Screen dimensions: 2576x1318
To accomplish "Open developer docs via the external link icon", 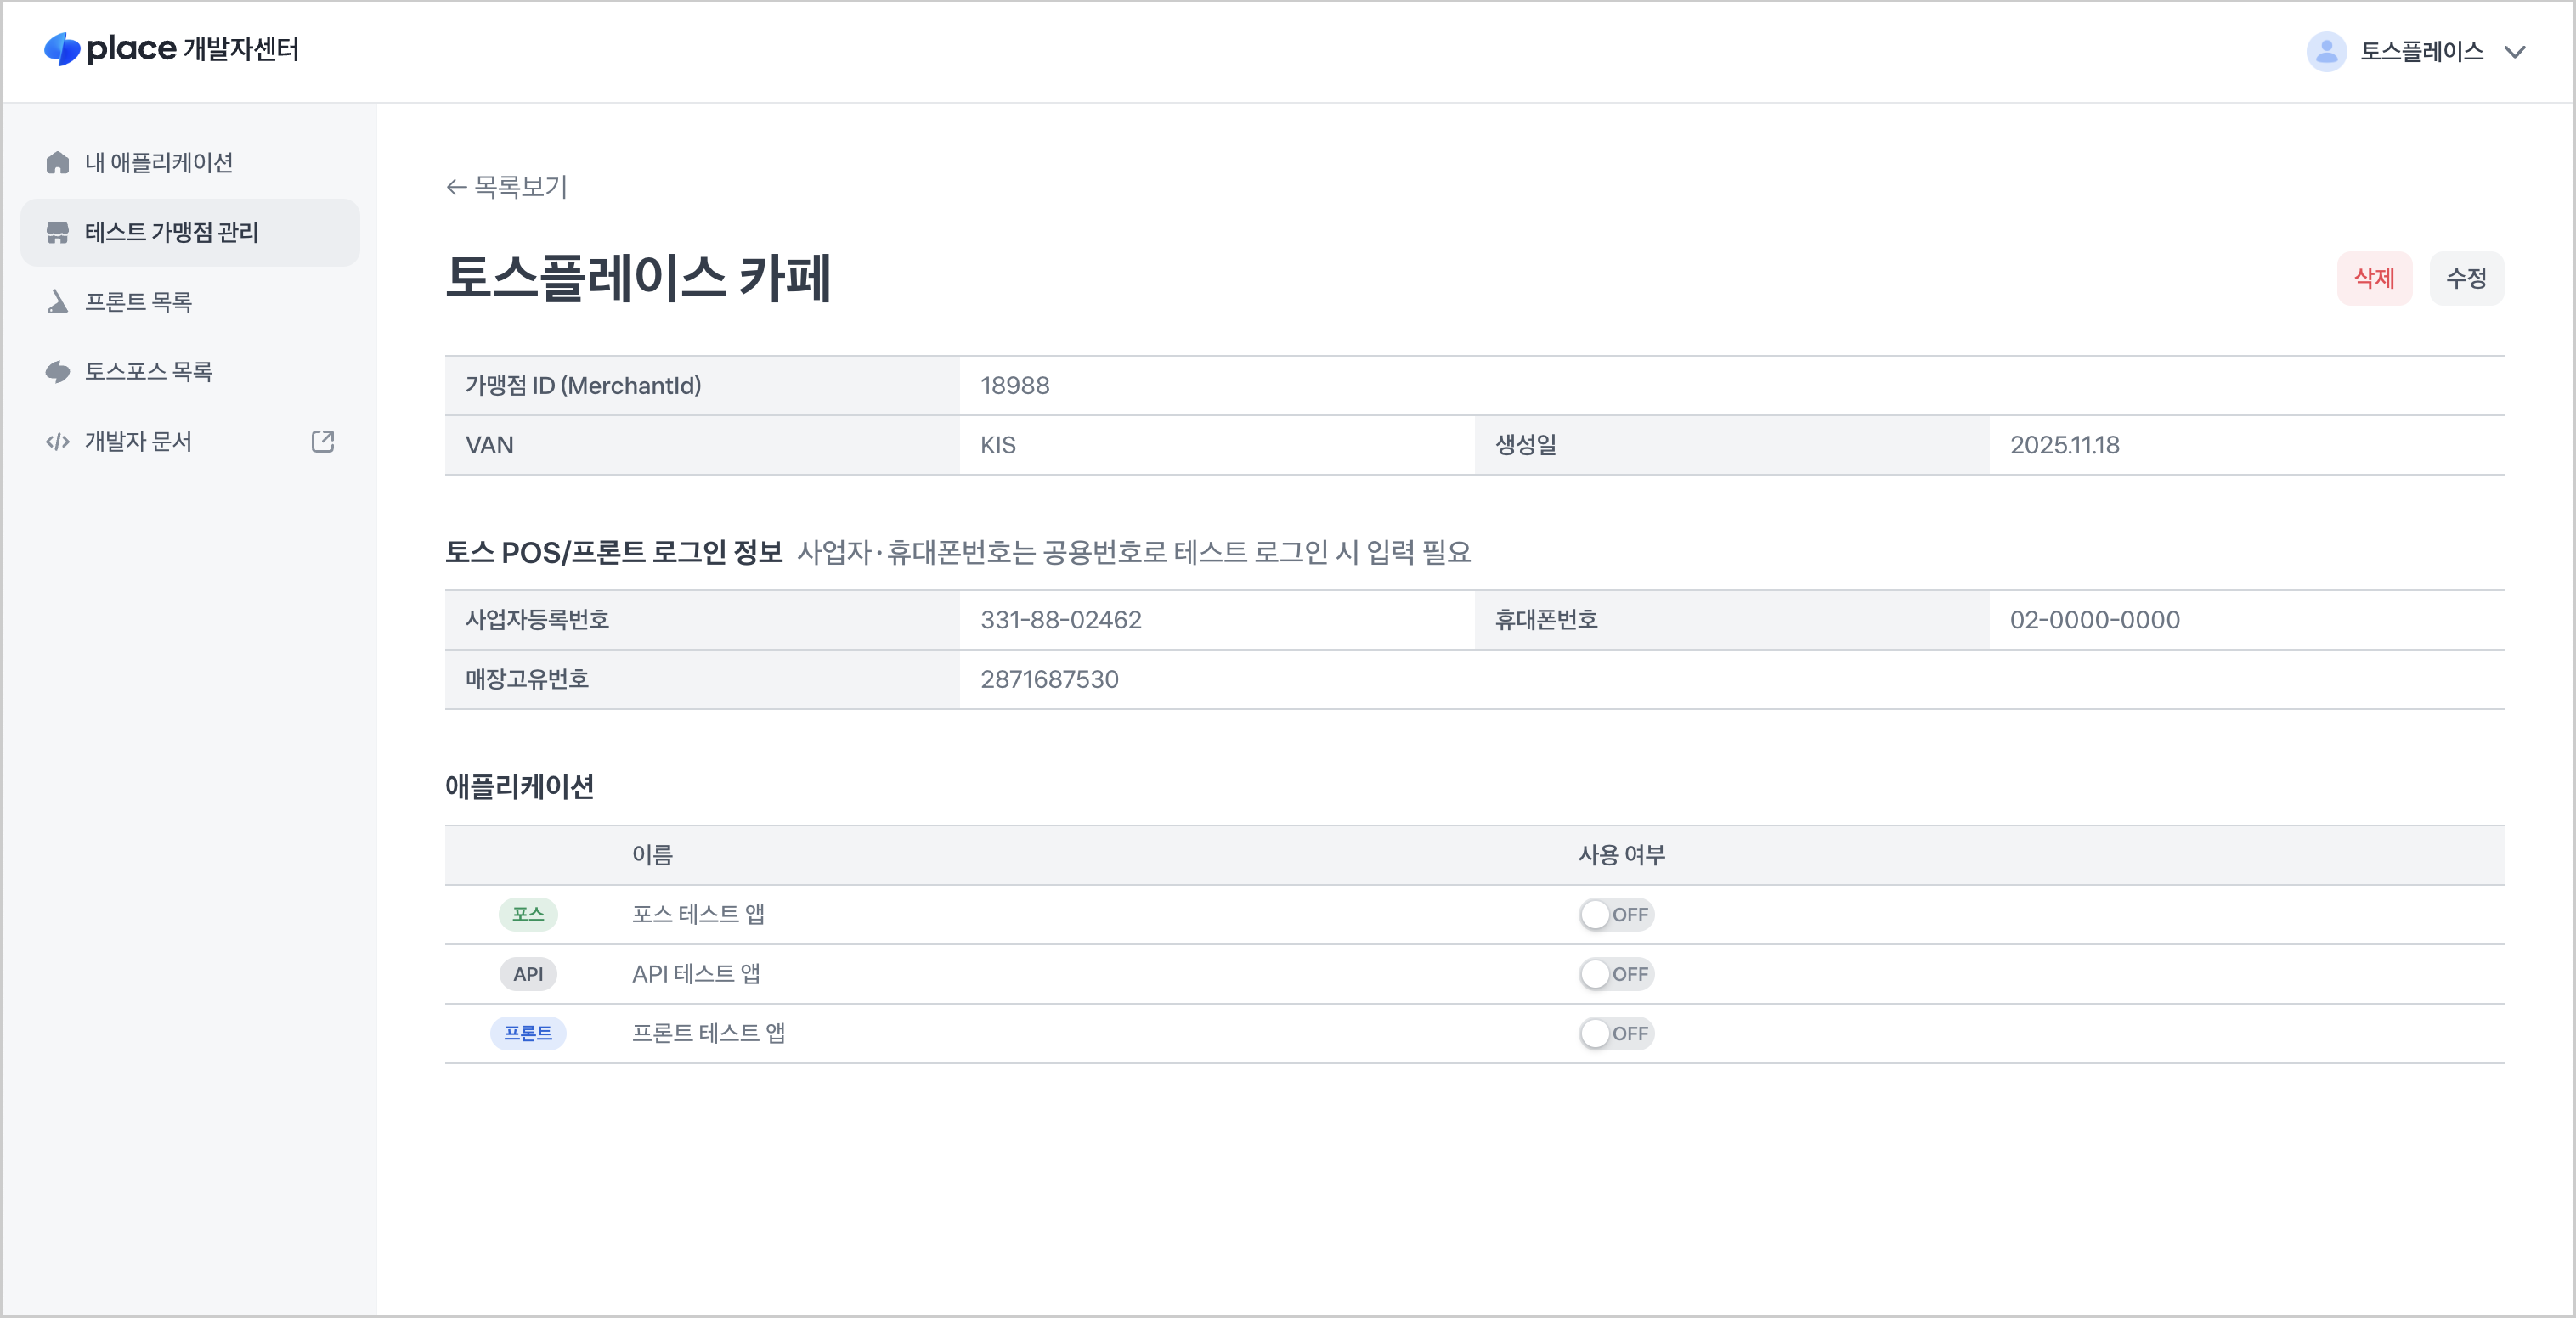I will coord(322,441).
